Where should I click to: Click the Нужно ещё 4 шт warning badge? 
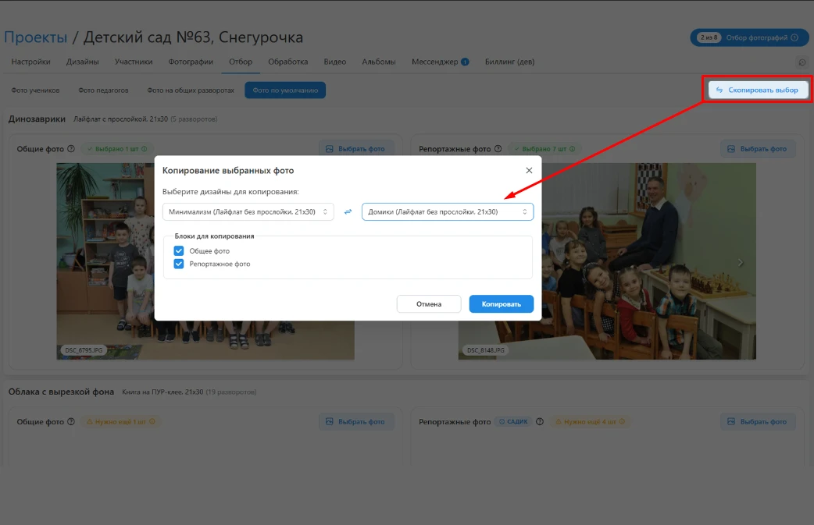(x=591, y=422)
